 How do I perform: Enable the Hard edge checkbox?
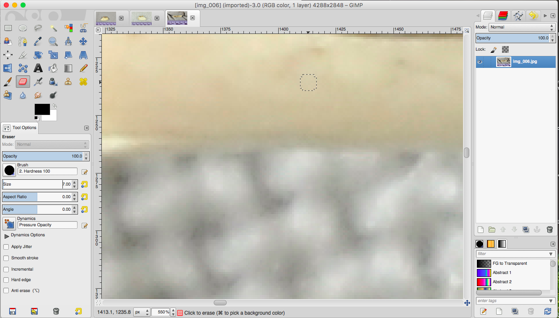6,280
